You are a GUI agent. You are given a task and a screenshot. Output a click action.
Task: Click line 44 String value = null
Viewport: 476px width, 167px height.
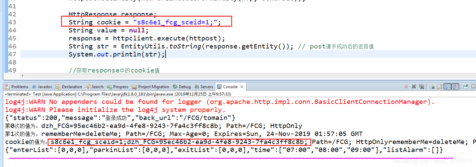click(109, 30)
